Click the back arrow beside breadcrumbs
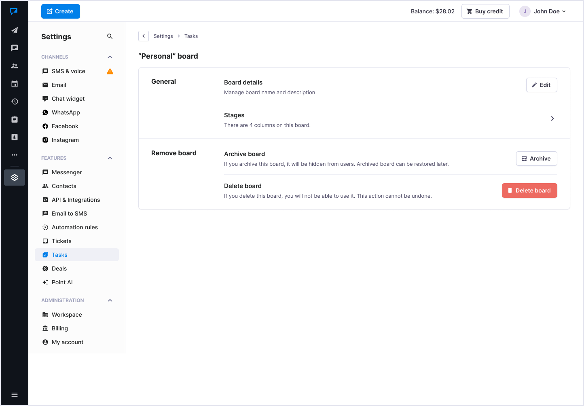 coord(144,36)
